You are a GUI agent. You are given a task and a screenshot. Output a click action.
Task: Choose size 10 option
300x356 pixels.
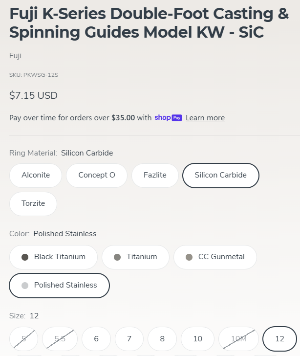(x=197, y=339)
